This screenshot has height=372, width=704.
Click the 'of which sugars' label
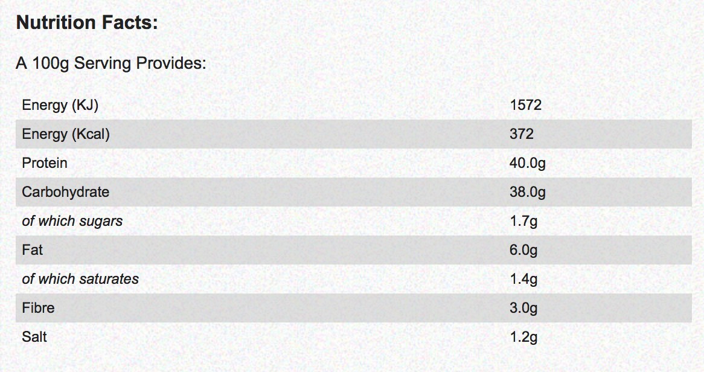click(x=72, y=221)
